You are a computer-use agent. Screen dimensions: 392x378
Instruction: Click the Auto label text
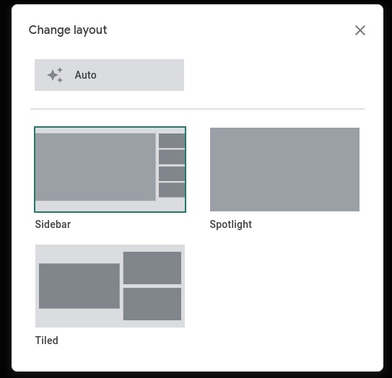tap(85, 75)
